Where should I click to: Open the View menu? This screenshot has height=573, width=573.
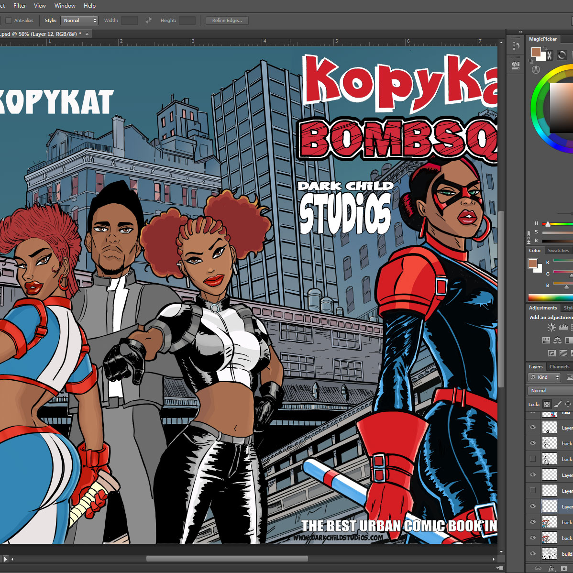coord(40,5)
